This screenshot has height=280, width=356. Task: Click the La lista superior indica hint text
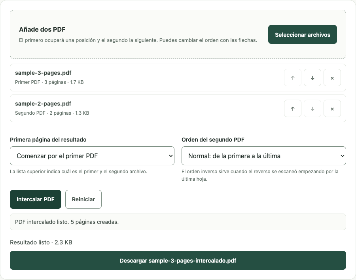coord(79,172)
